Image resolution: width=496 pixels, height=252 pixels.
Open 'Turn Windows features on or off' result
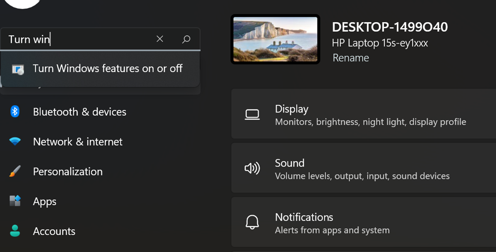click(x=100, y=69)
